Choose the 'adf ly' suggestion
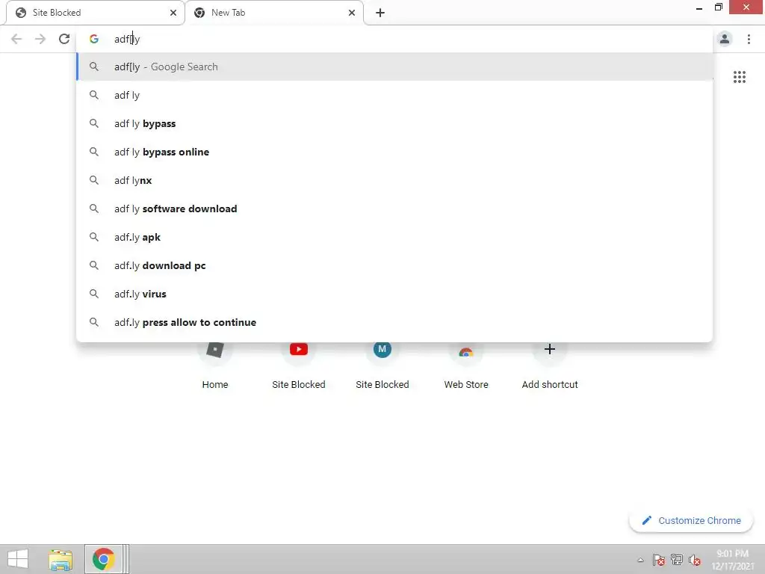 point(394,95)
